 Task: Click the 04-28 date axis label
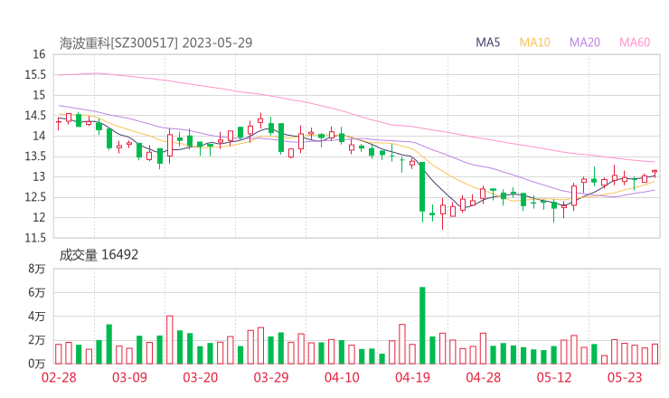click(483, 377)
